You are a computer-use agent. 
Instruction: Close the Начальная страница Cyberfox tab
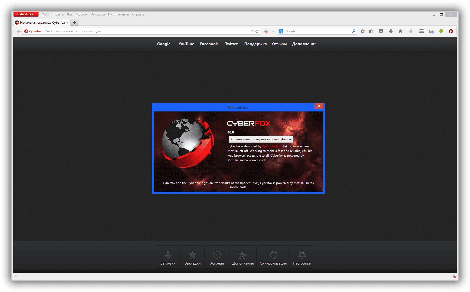pyautogui.click(x=68, y=23)
